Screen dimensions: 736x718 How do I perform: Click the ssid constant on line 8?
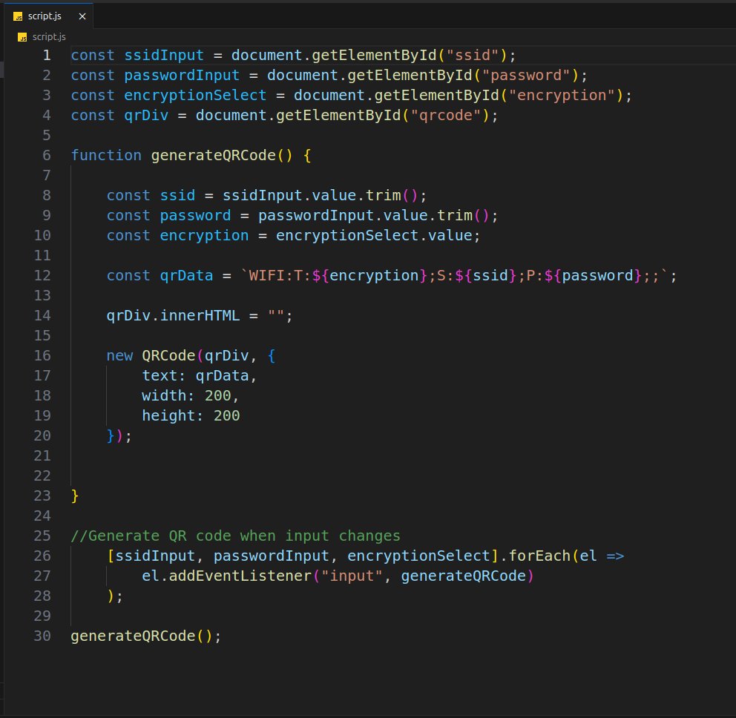coord(177,196)
